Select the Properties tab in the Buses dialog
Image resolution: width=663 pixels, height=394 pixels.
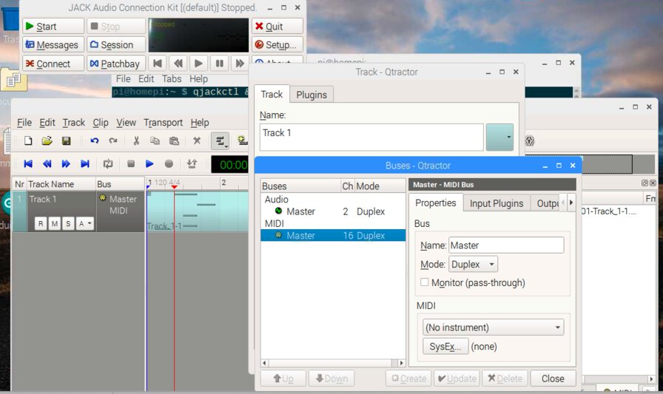[436, 203]
